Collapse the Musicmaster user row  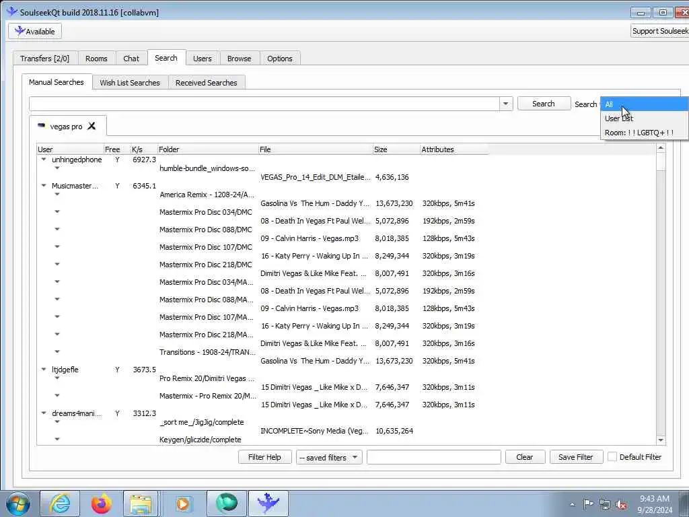[44, 186]
